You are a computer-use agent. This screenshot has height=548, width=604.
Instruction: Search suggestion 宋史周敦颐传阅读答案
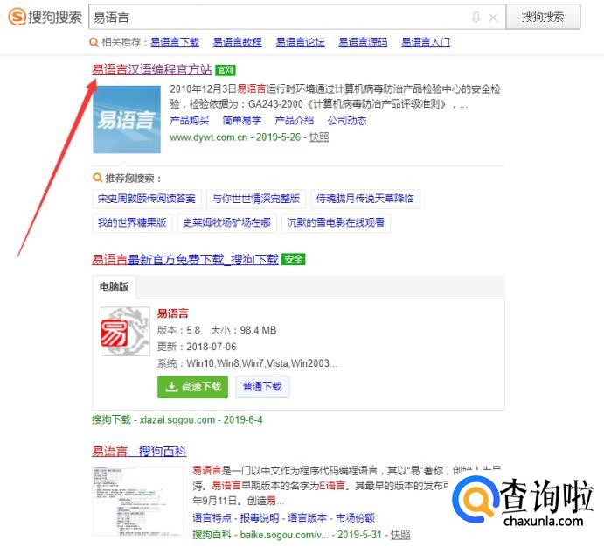146,199
